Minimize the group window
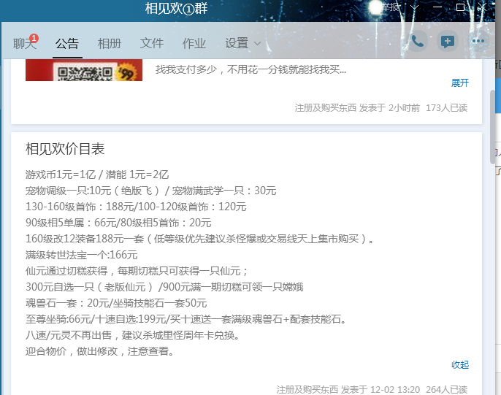The width and height of the screenshot is (501, 395). point(439,7)
